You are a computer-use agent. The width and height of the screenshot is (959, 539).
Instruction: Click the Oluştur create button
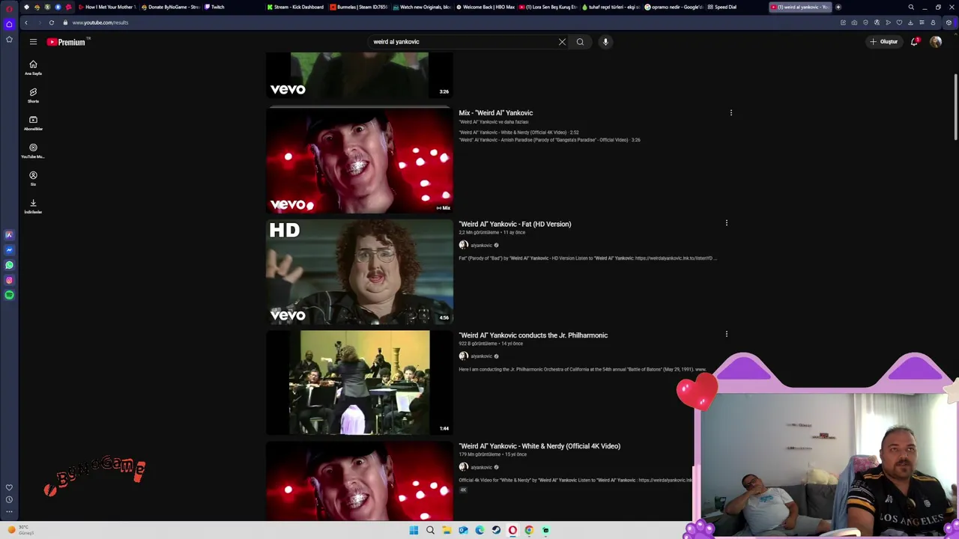(x=884, y=42)
